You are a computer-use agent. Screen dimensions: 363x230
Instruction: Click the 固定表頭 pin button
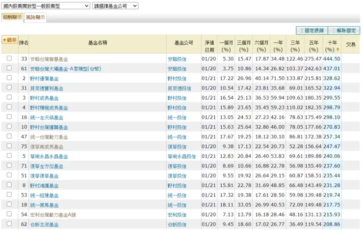tap(311, 30)
